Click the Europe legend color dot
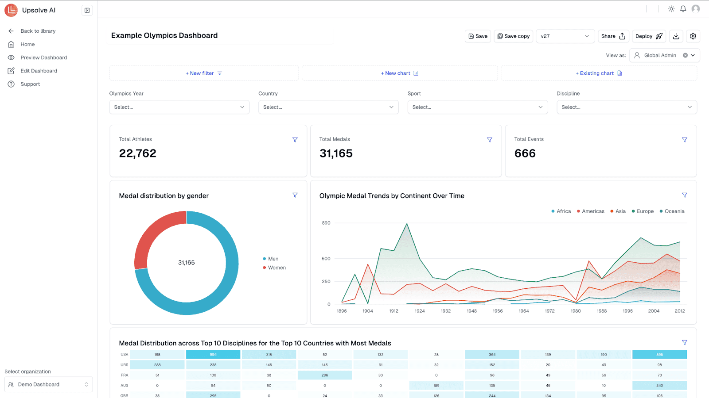709x398 pixels. (633, 211)
